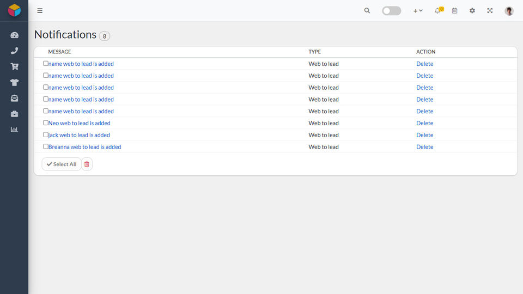The width and height of the screenshot is (523, 294).
Task: Open Breanna web to lead is added link
Action: (85, 146)
